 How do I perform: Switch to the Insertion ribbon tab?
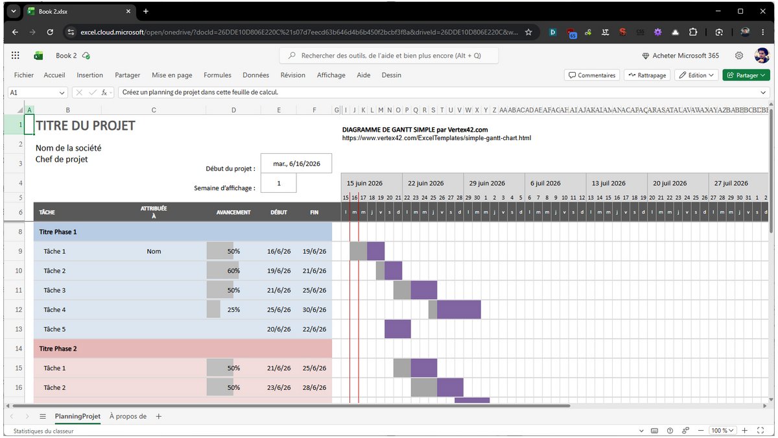coord(90,75)
